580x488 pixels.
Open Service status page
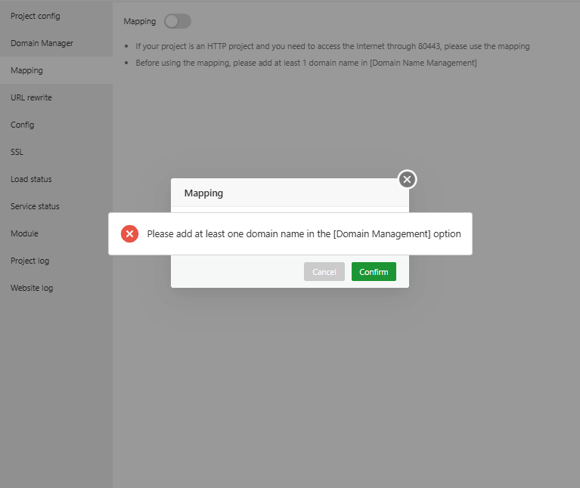pos(56,206)
